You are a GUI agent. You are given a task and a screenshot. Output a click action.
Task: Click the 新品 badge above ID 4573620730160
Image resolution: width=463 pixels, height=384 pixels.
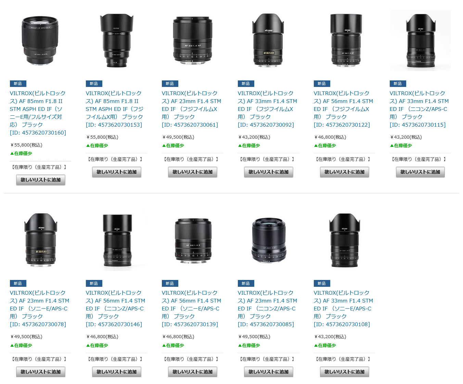click(18, 84)
